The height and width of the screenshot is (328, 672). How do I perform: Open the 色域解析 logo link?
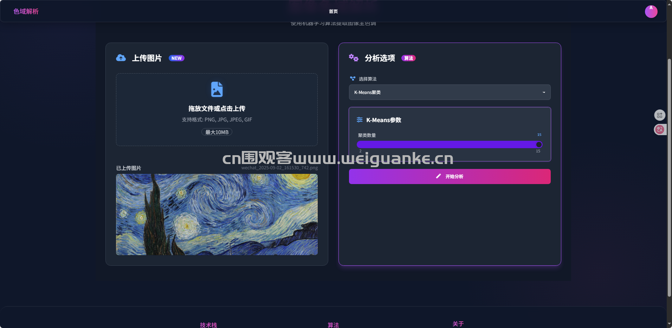[26, 11]
